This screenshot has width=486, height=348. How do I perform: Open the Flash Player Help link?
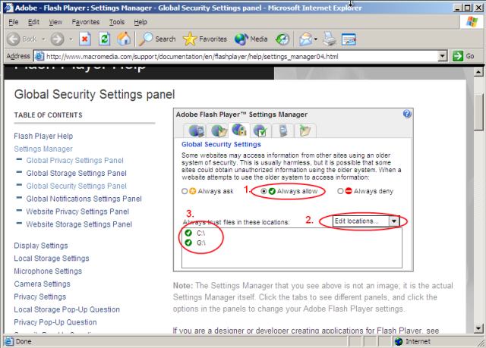[43, 136]
